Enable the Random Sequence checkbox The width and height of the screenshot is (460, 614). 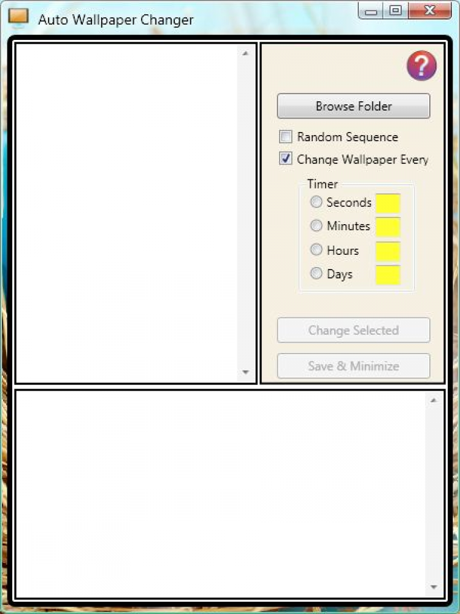[286, 137]
